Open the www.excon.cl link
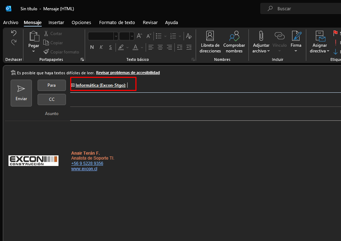This screenshot has width=341, height=241. pyautogui.click(x=84, y=169)
